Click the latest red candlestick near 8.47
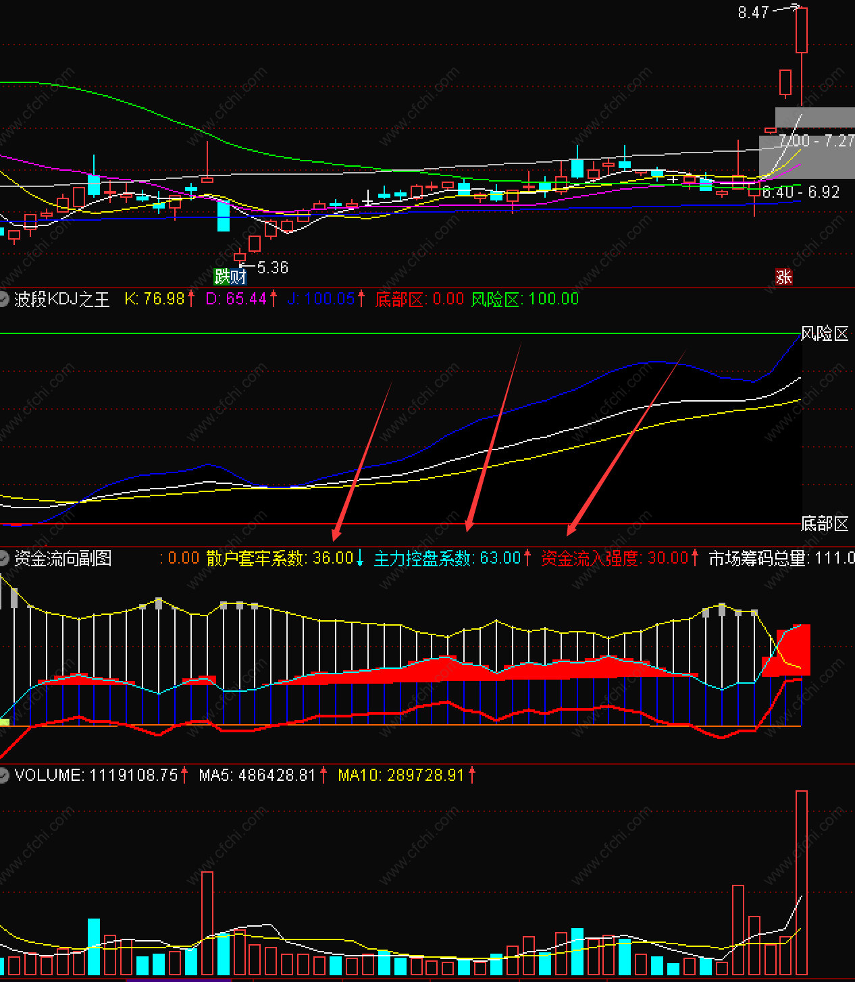Screen dimensions: 855x982 802,30
